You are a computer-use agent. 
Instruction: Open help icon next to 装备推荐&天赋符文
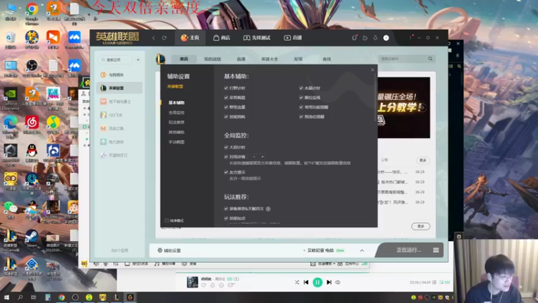pyautogui.click(x=268, y=209)
